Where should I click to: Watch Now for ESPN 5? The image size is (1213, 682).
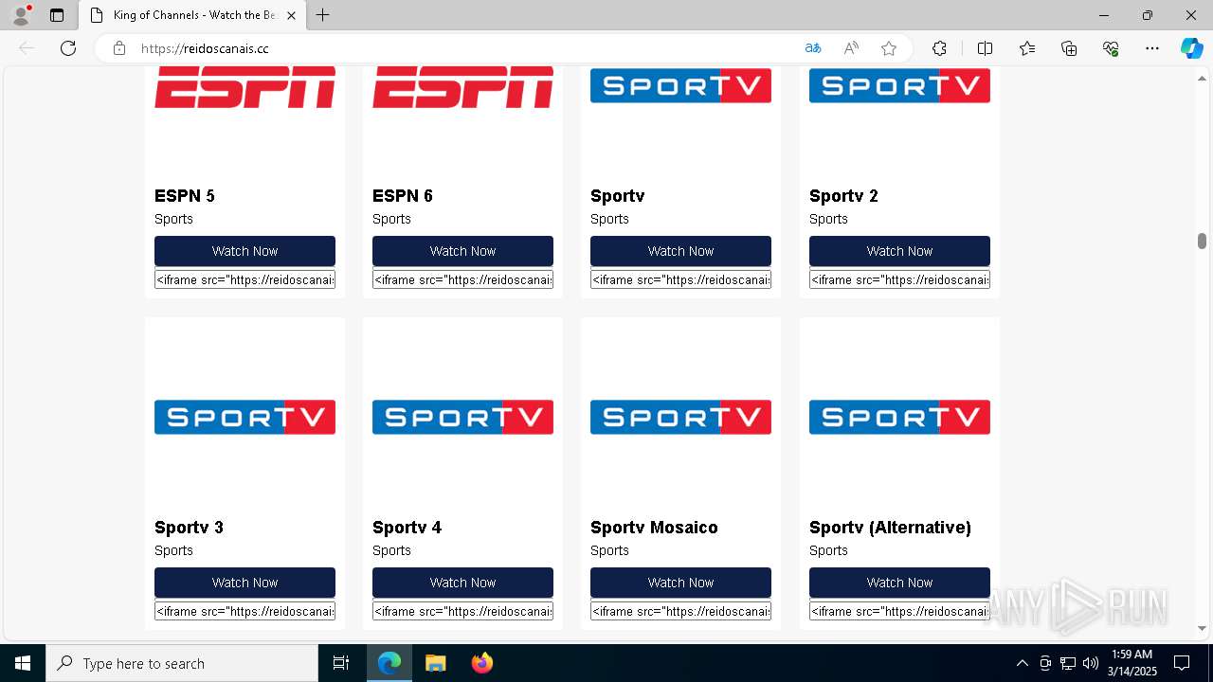point(244,251)
